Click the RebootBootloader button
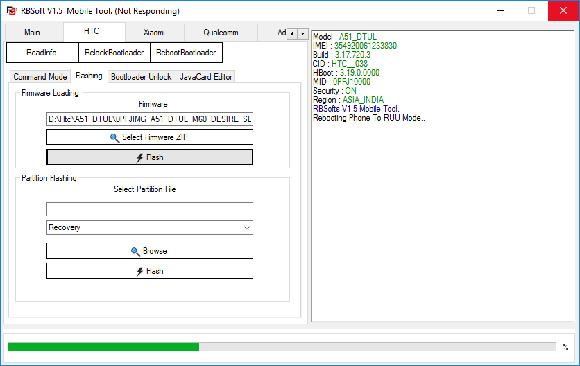Screen dimensions: 580x366 click(x=186, y=53)
